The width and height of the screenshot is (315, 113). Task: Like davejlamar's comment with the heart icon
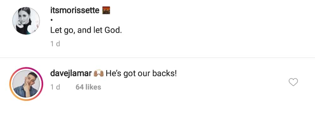(293, 82)
